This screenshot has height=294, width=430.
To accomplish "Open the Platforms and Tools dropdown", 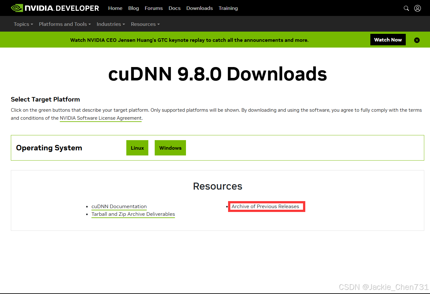I will click(64, 24).
